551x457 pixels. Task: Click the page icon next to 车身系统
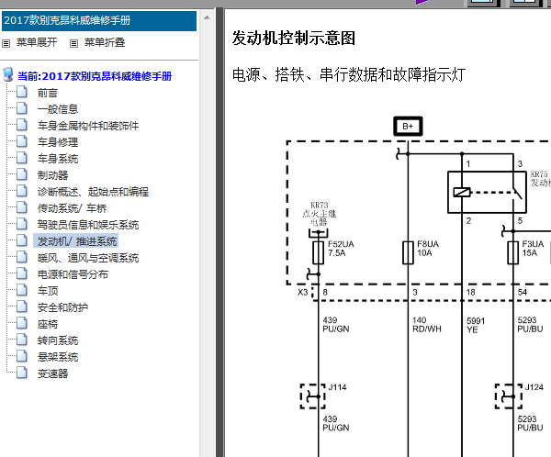click(22, 158)
